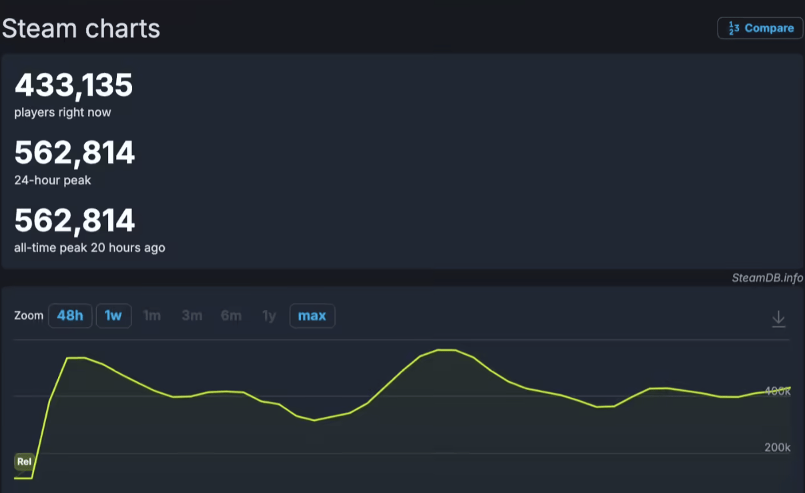Image resolution: width=805 pixels, height=493 pixels.
Task: Pick the 6m zoom range
Action: click(231, 316)
